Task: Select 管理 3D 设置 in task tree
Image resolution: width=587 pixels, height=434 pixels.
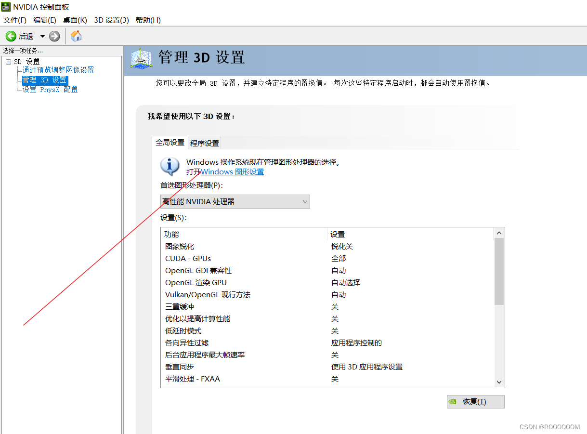Action: (45, 80)
